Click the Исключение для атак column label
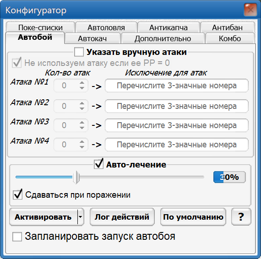 click(166, 73)
